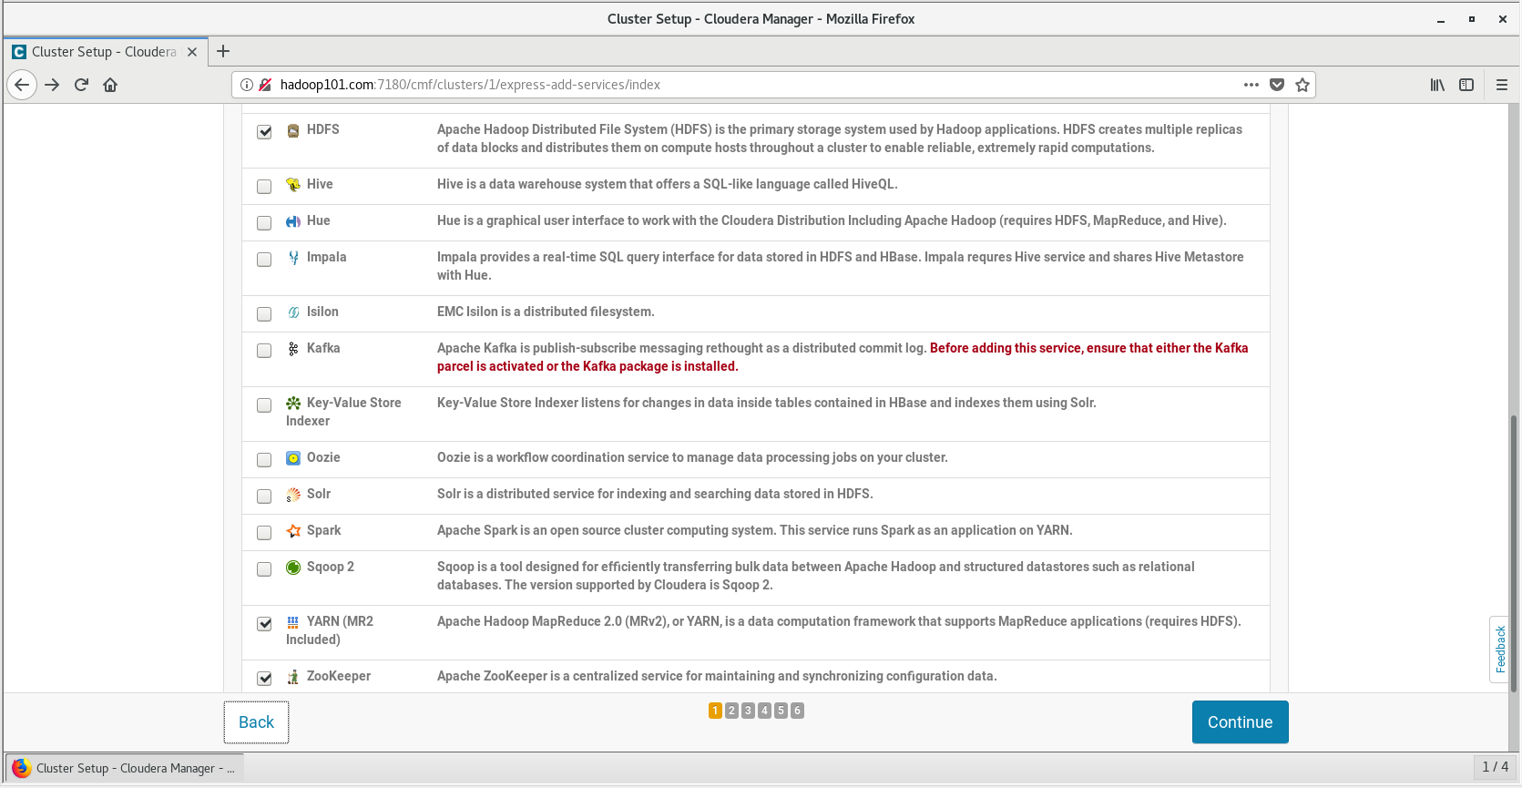This screenshot has height=788, width=1522.
Task: Toggle the sidebar view icon
Action: coord(1466,85)
